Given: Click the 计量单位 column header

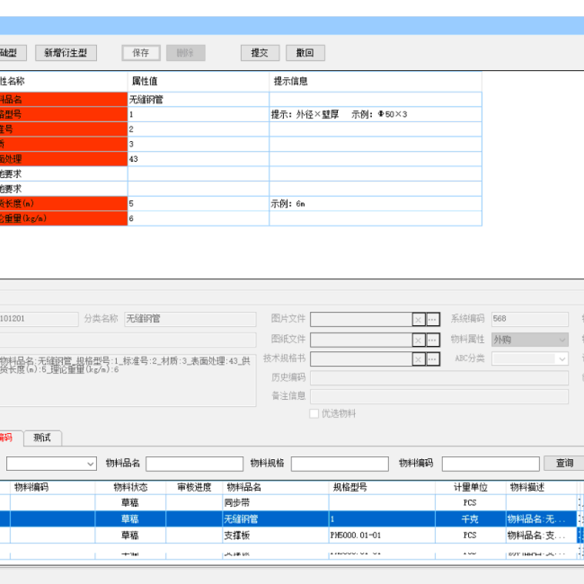Looking at the screenshot, I should [471, 487].
